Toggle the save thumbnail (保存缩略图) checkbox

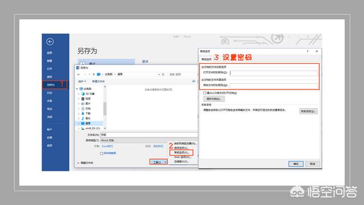101,153
